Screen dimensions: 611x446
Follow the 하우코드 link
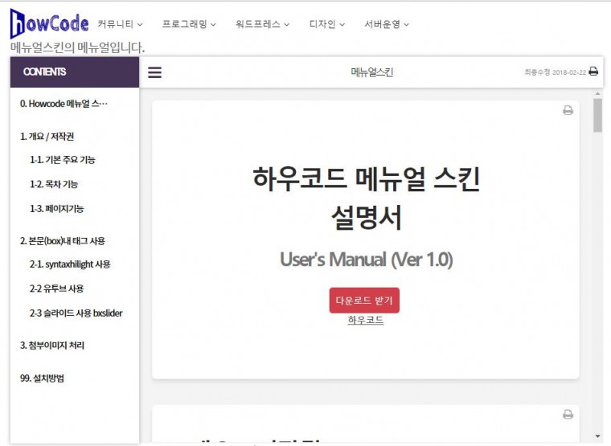click(365, 320)
